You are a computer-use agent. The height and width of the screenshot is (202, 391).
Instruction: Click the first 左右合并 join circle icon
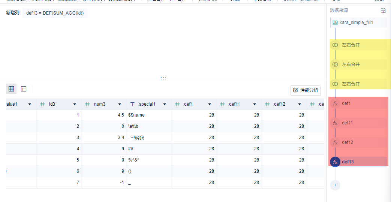(335, 45)
